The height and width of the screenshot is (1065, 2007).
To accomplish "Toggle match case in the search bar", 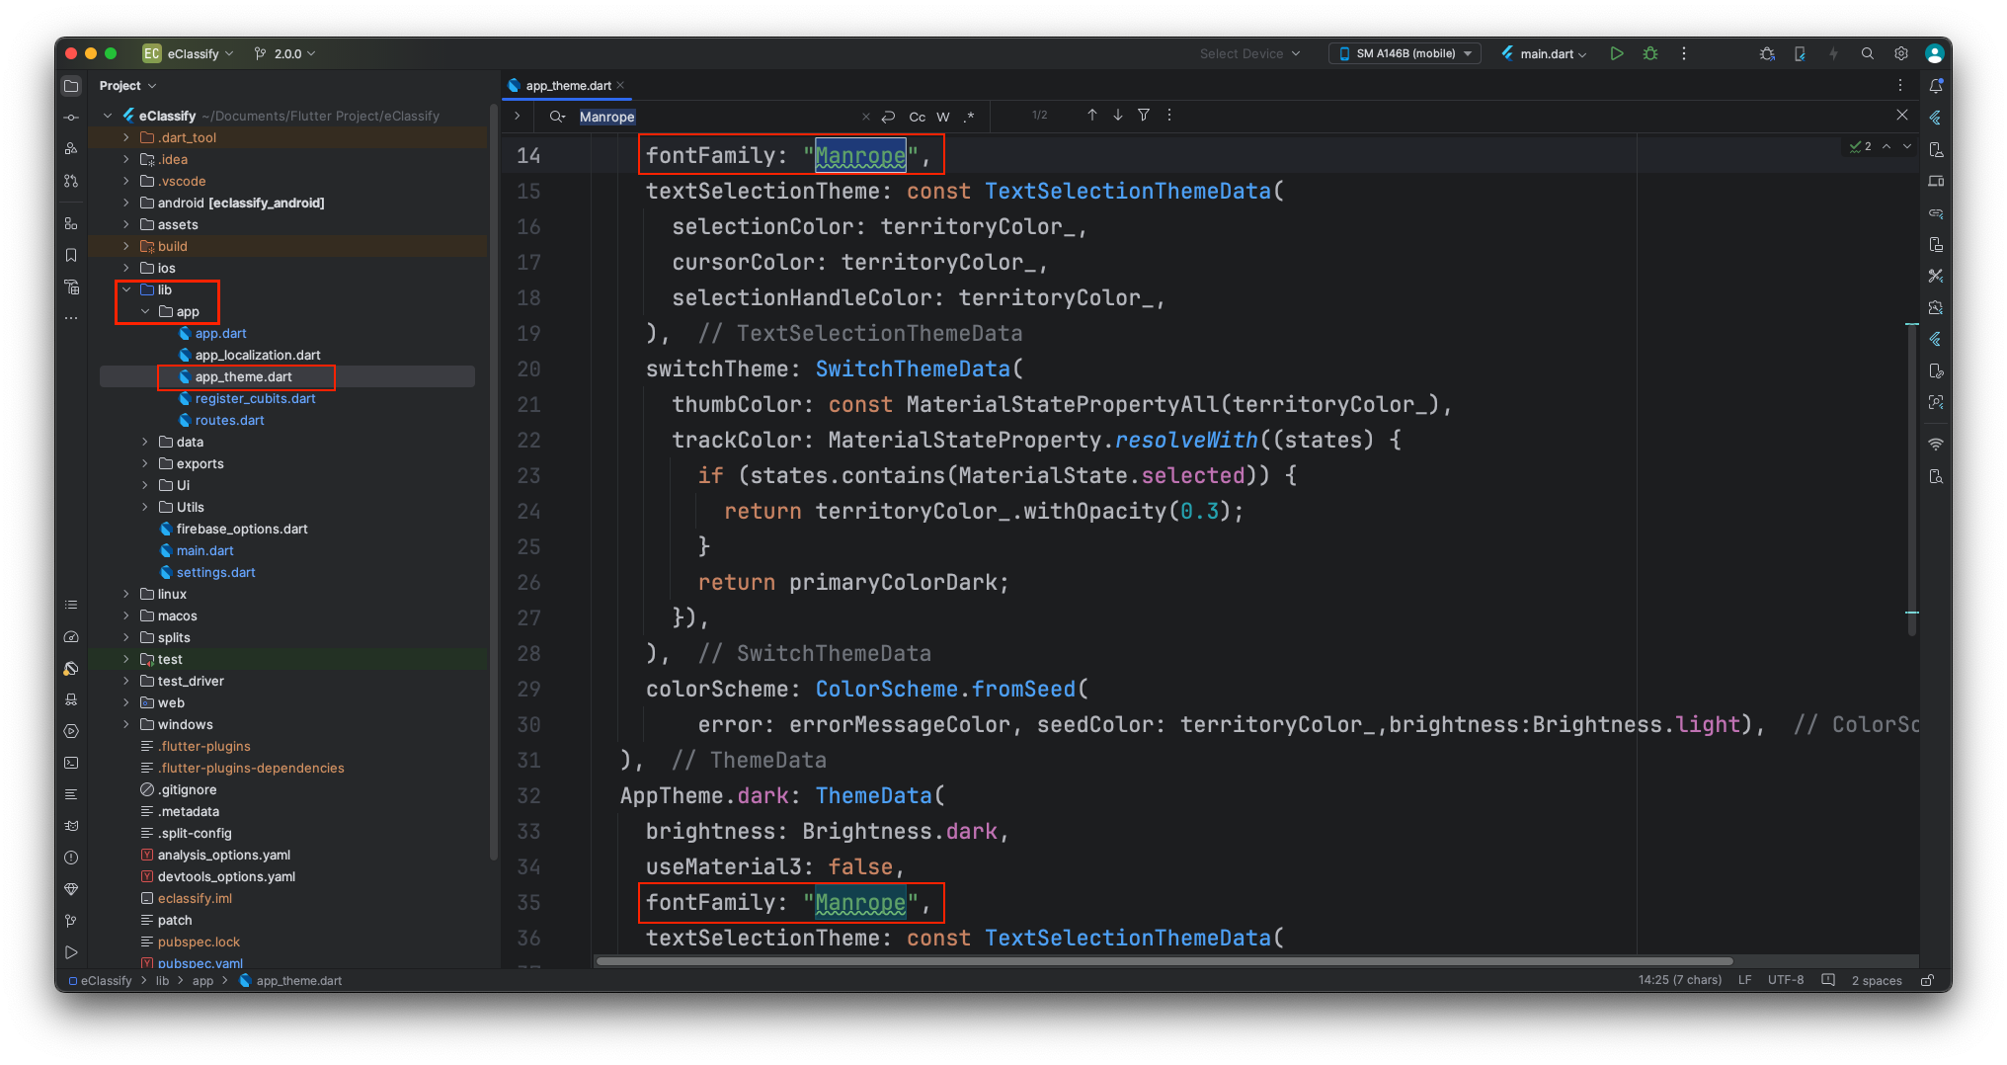I will coord(918,116).
